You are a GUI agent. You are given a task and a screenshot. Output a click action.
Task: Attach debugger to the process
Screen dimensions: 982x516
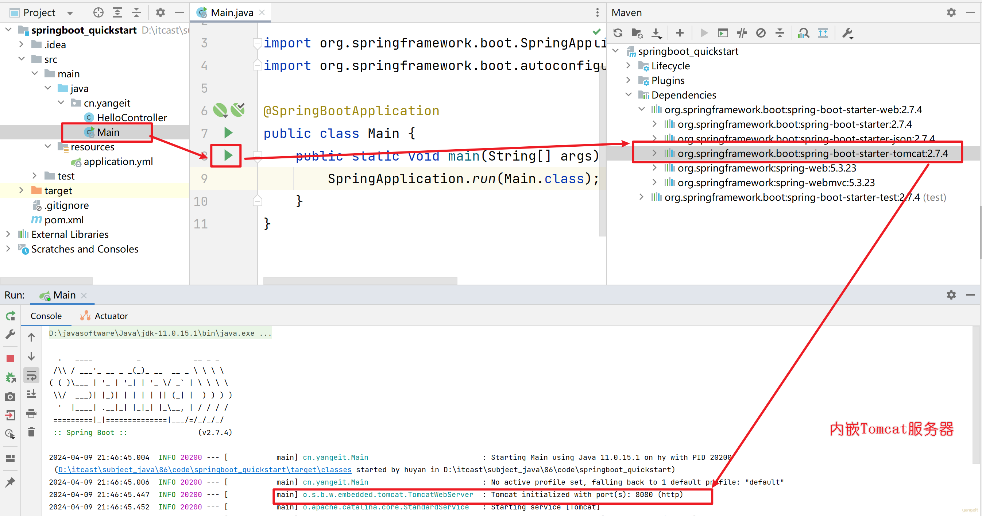click(10, 378)
